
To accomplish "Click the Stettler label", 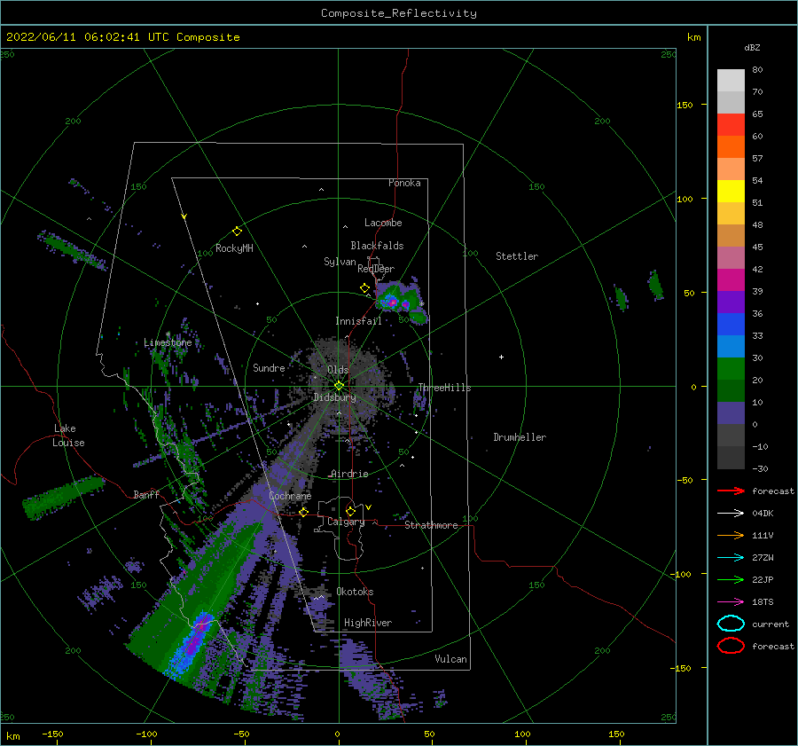I will pyautogui.click(x=517, y=256).
